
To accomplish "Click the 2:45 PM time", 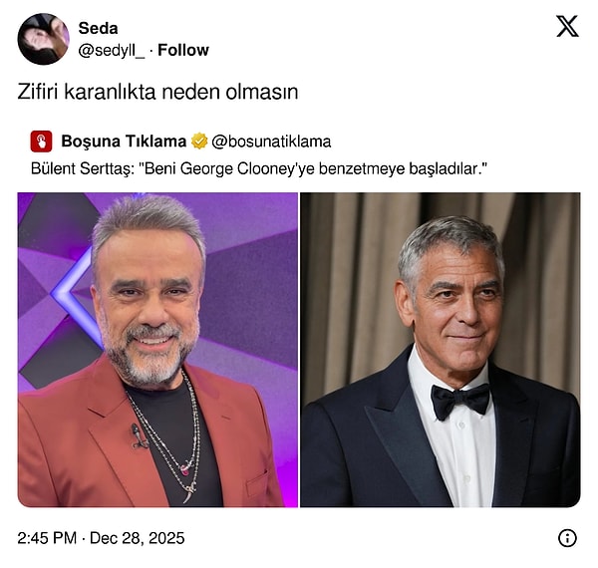I will pyautogui.click(x=46, y=538).
